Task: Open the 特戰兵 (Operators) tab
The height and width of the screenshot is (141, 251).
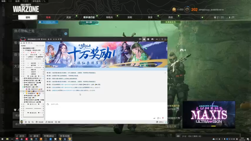Action: tap(109, 17)
